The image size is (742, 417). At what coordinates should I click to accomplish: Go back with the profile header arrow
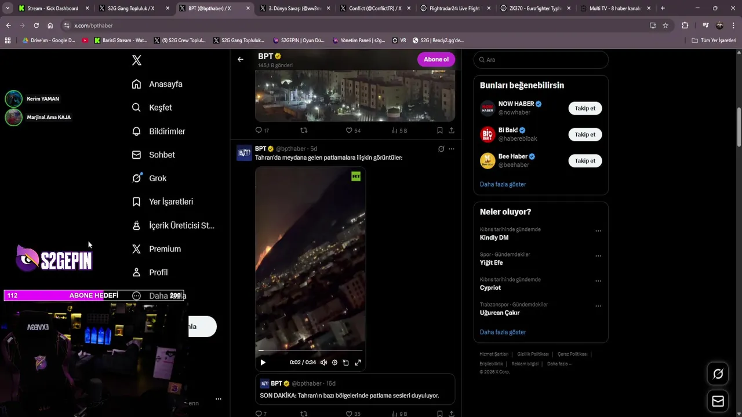pyautogui.click(x=241, y=59)
